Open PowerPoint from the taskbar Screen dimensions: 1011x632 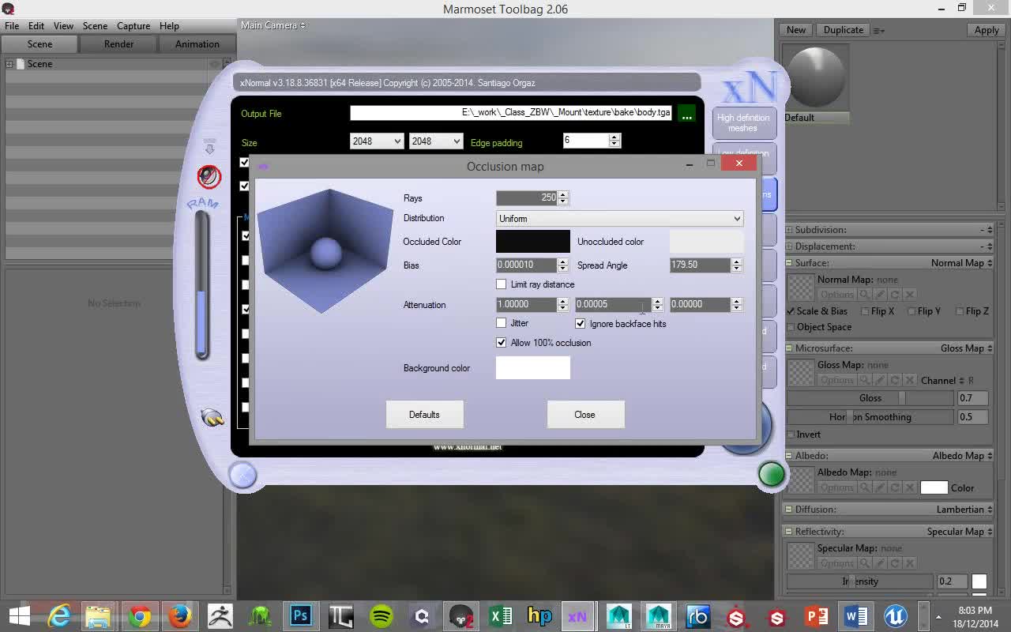pos(815,615)
